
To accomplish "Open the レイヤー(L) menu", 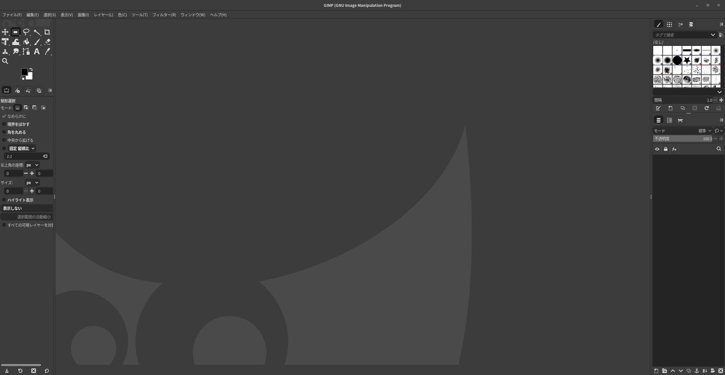I will coord(103,15).
